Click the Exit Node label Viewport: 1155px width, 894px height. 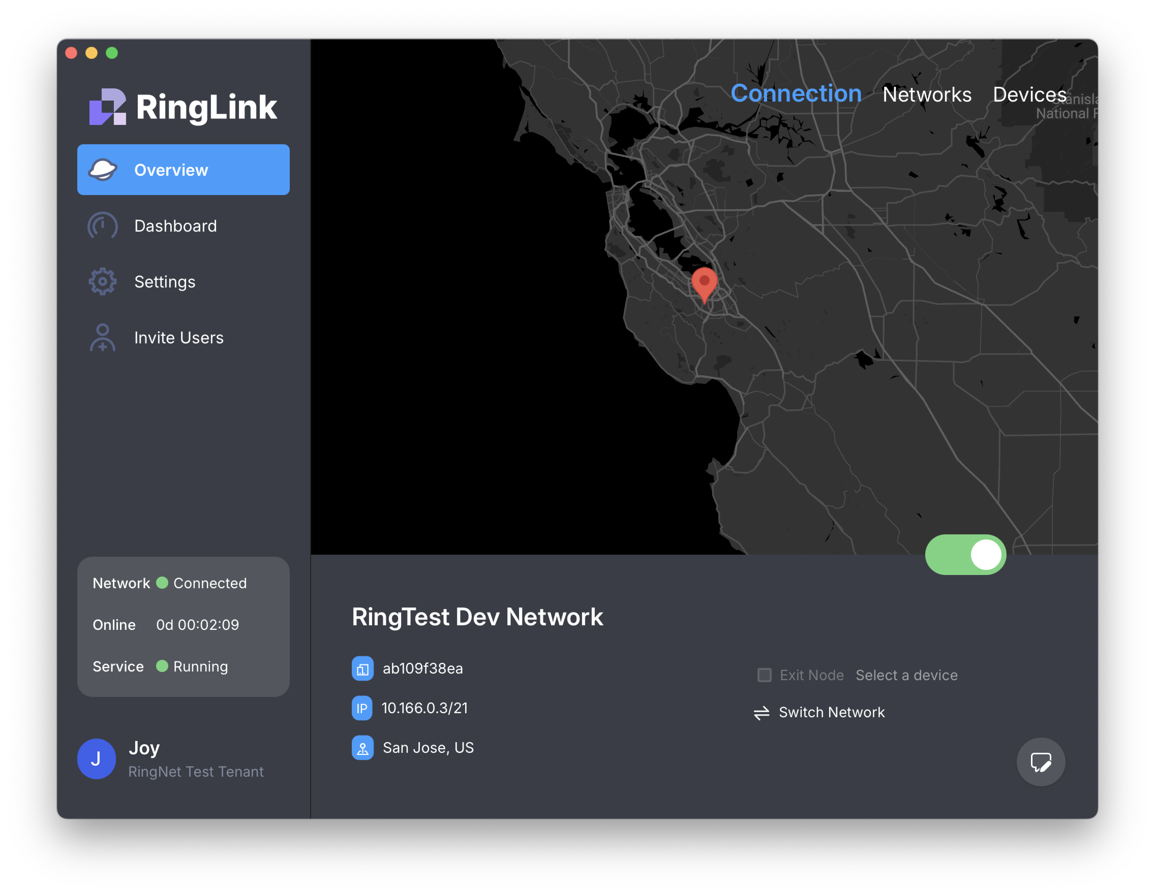[812, 675]
